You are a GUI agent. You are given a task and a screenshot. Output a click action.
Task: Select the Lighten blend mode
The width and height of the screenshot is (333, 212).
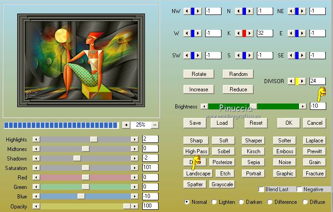point(214,202)
